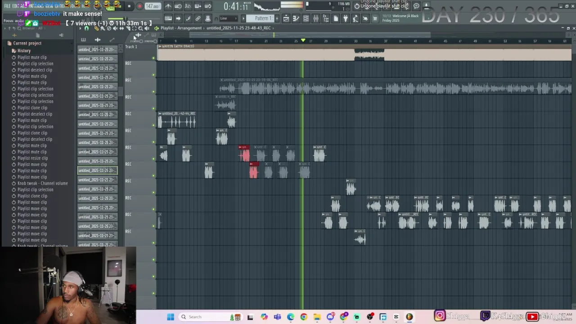Select the playback speaker tool in playlist toolbar
This screenshot has height=324, width=576.
(147, 28)
